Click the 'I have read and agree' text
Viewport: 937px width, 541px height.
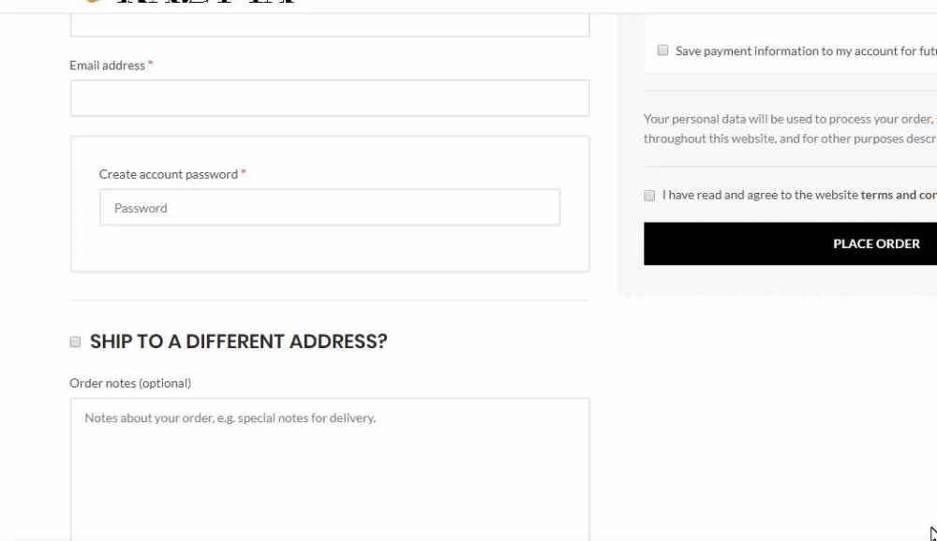point(760,195)
